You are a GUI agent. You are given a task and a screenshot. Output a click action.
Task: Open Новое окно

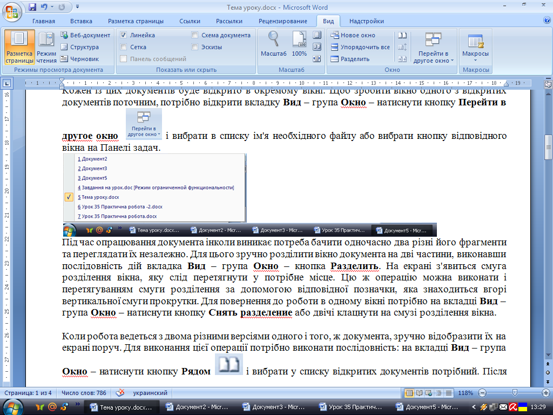[353, 35]
